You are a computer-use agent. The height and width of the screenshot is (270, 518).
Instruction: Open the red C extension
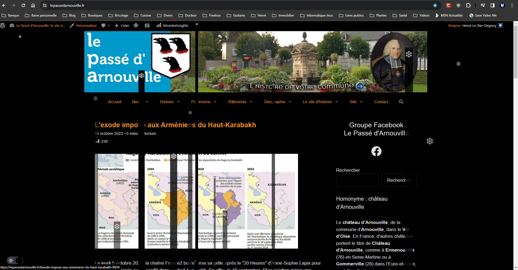coord(449,5)
